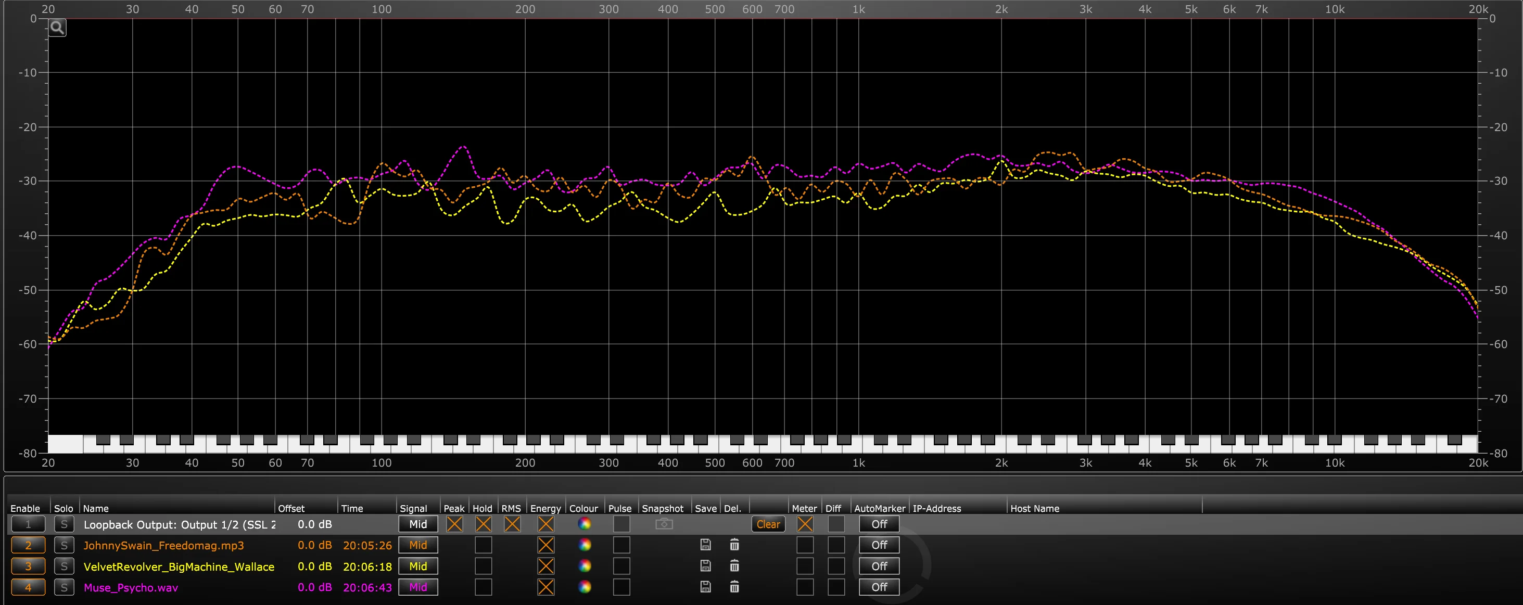
Task: Solo the Muse_Psycho.wav row
Action: pyautogui.click(x=64, y=587)
